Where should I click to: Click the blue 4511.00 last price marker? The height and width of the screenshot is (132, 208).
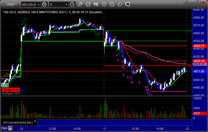point(200,71)
